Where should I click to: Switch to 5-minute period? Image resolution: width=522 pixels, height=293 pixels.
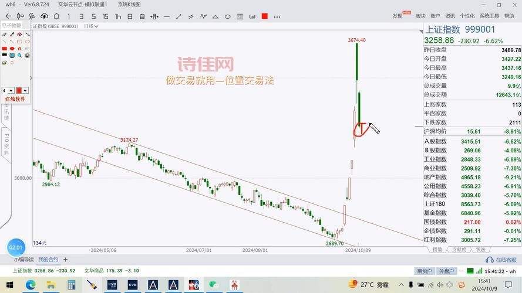[x=93, y=16]
